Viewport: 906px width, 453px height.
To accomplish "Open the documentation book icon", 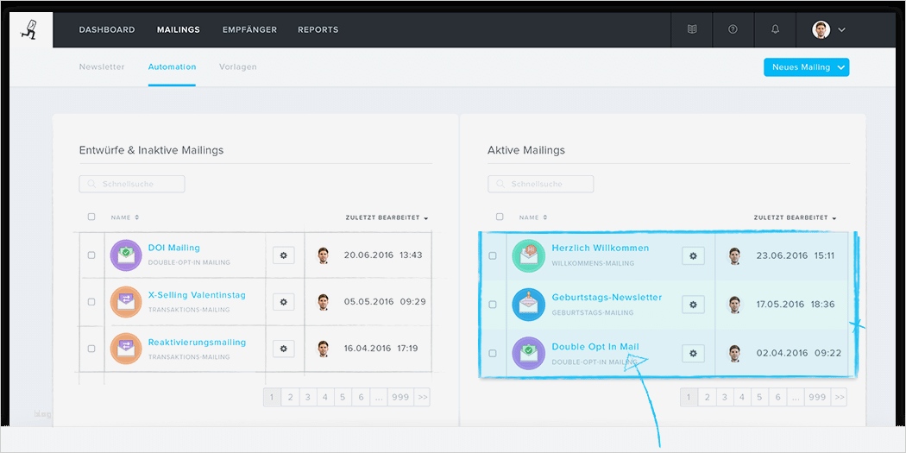I will (692, 29).
